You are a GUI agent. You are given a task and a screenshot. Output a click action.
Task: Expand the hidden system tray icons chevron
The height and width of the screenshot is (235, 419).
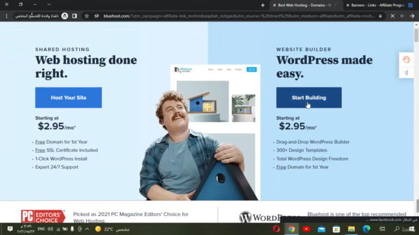pos(87,229)
